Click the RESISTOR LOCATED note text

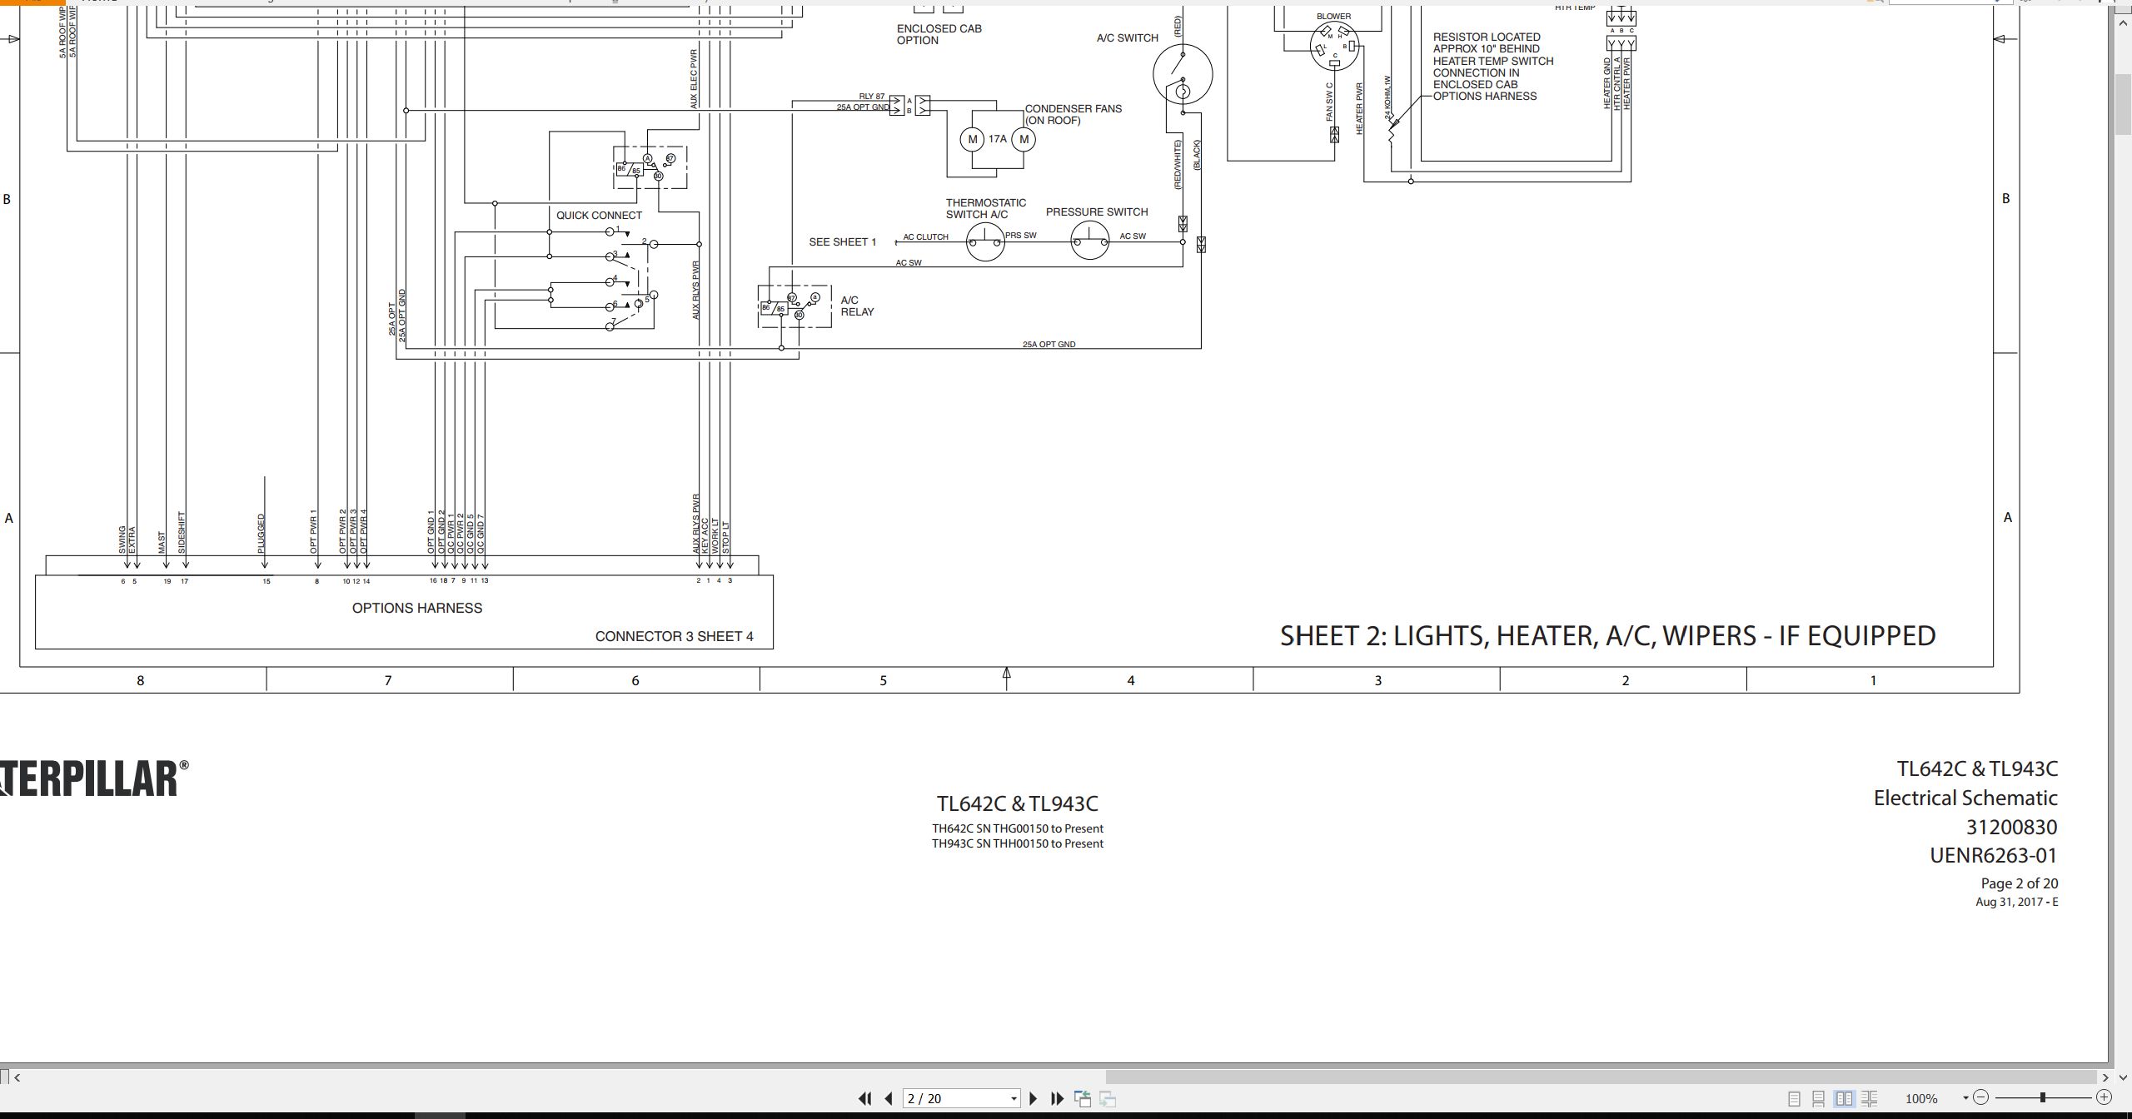point(1492,67)
